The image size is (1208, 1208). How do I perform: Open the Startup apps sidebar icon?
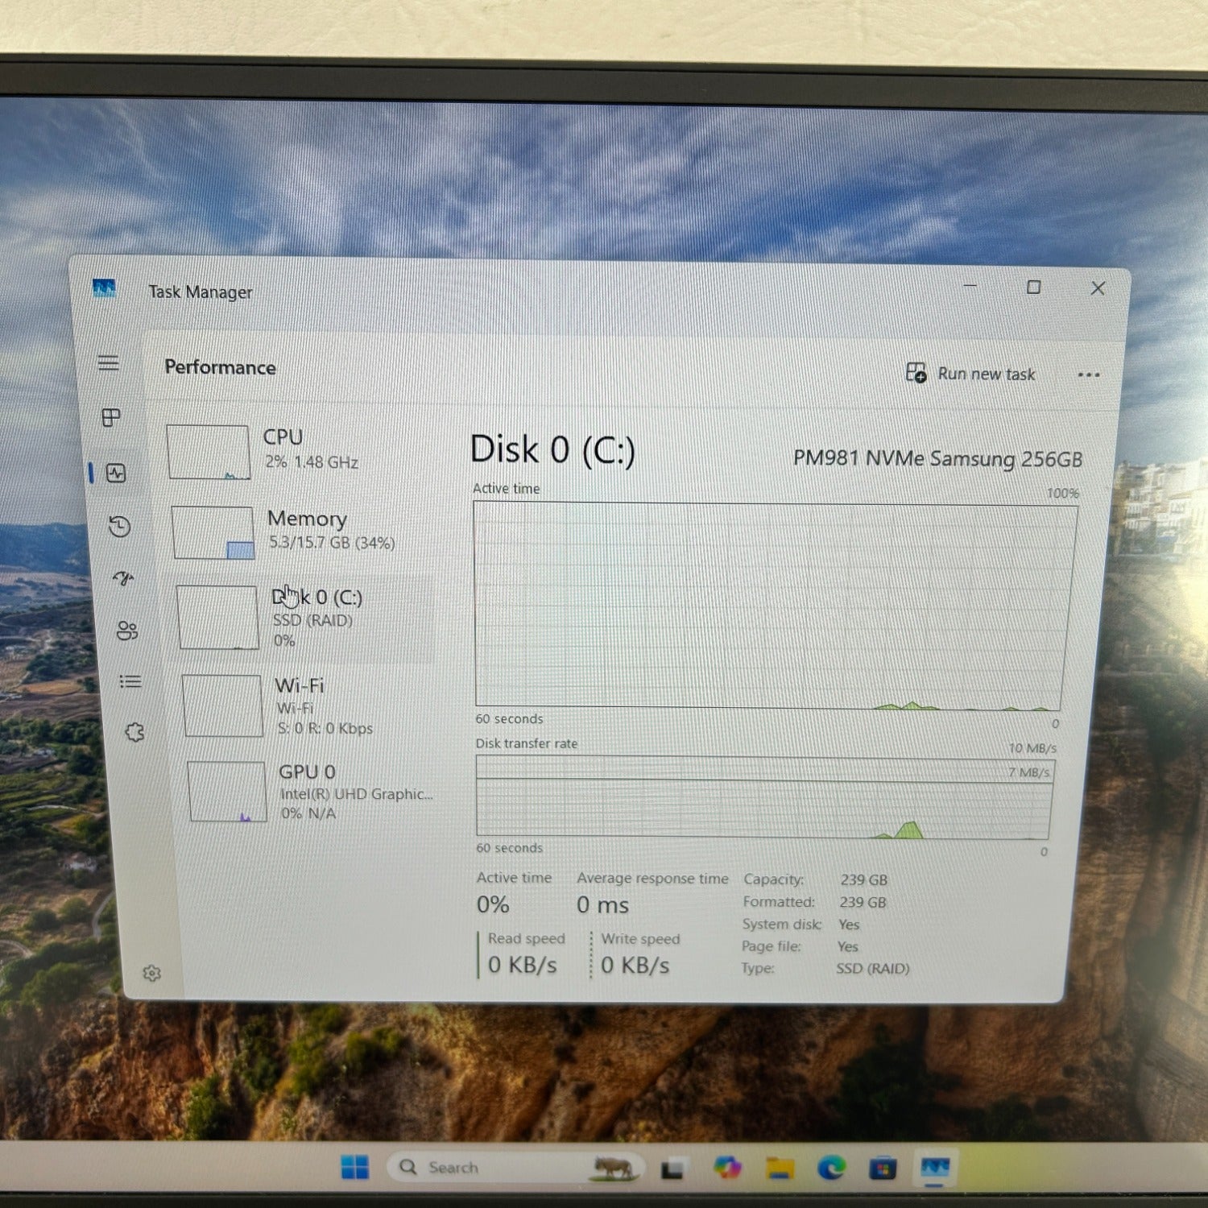pos(123,578)
